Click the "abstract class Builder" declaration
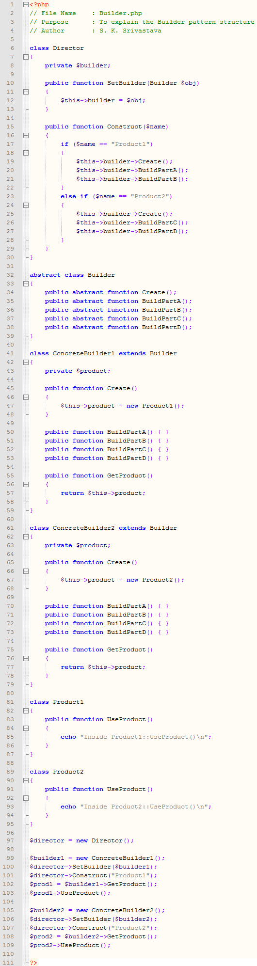257x966 pixels. 72,275
